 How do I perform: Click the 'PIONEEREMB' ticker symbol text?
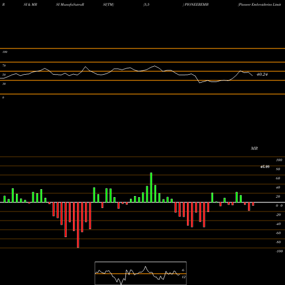coord(197,5)
